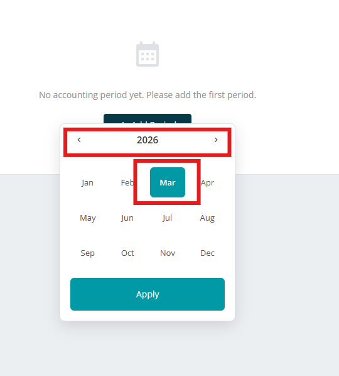Screen dimensions: 339x376
Task: Pick Jul month
Action: point(168,218)
